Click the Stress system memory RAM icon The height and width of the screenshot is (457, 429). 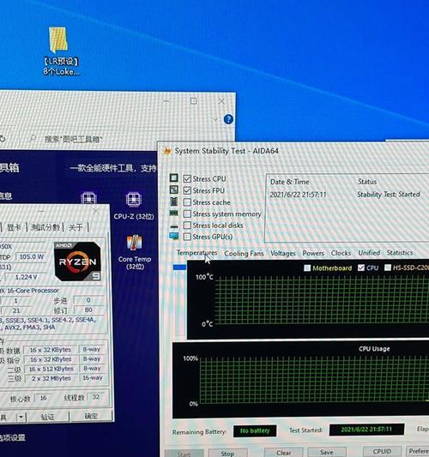174,213
